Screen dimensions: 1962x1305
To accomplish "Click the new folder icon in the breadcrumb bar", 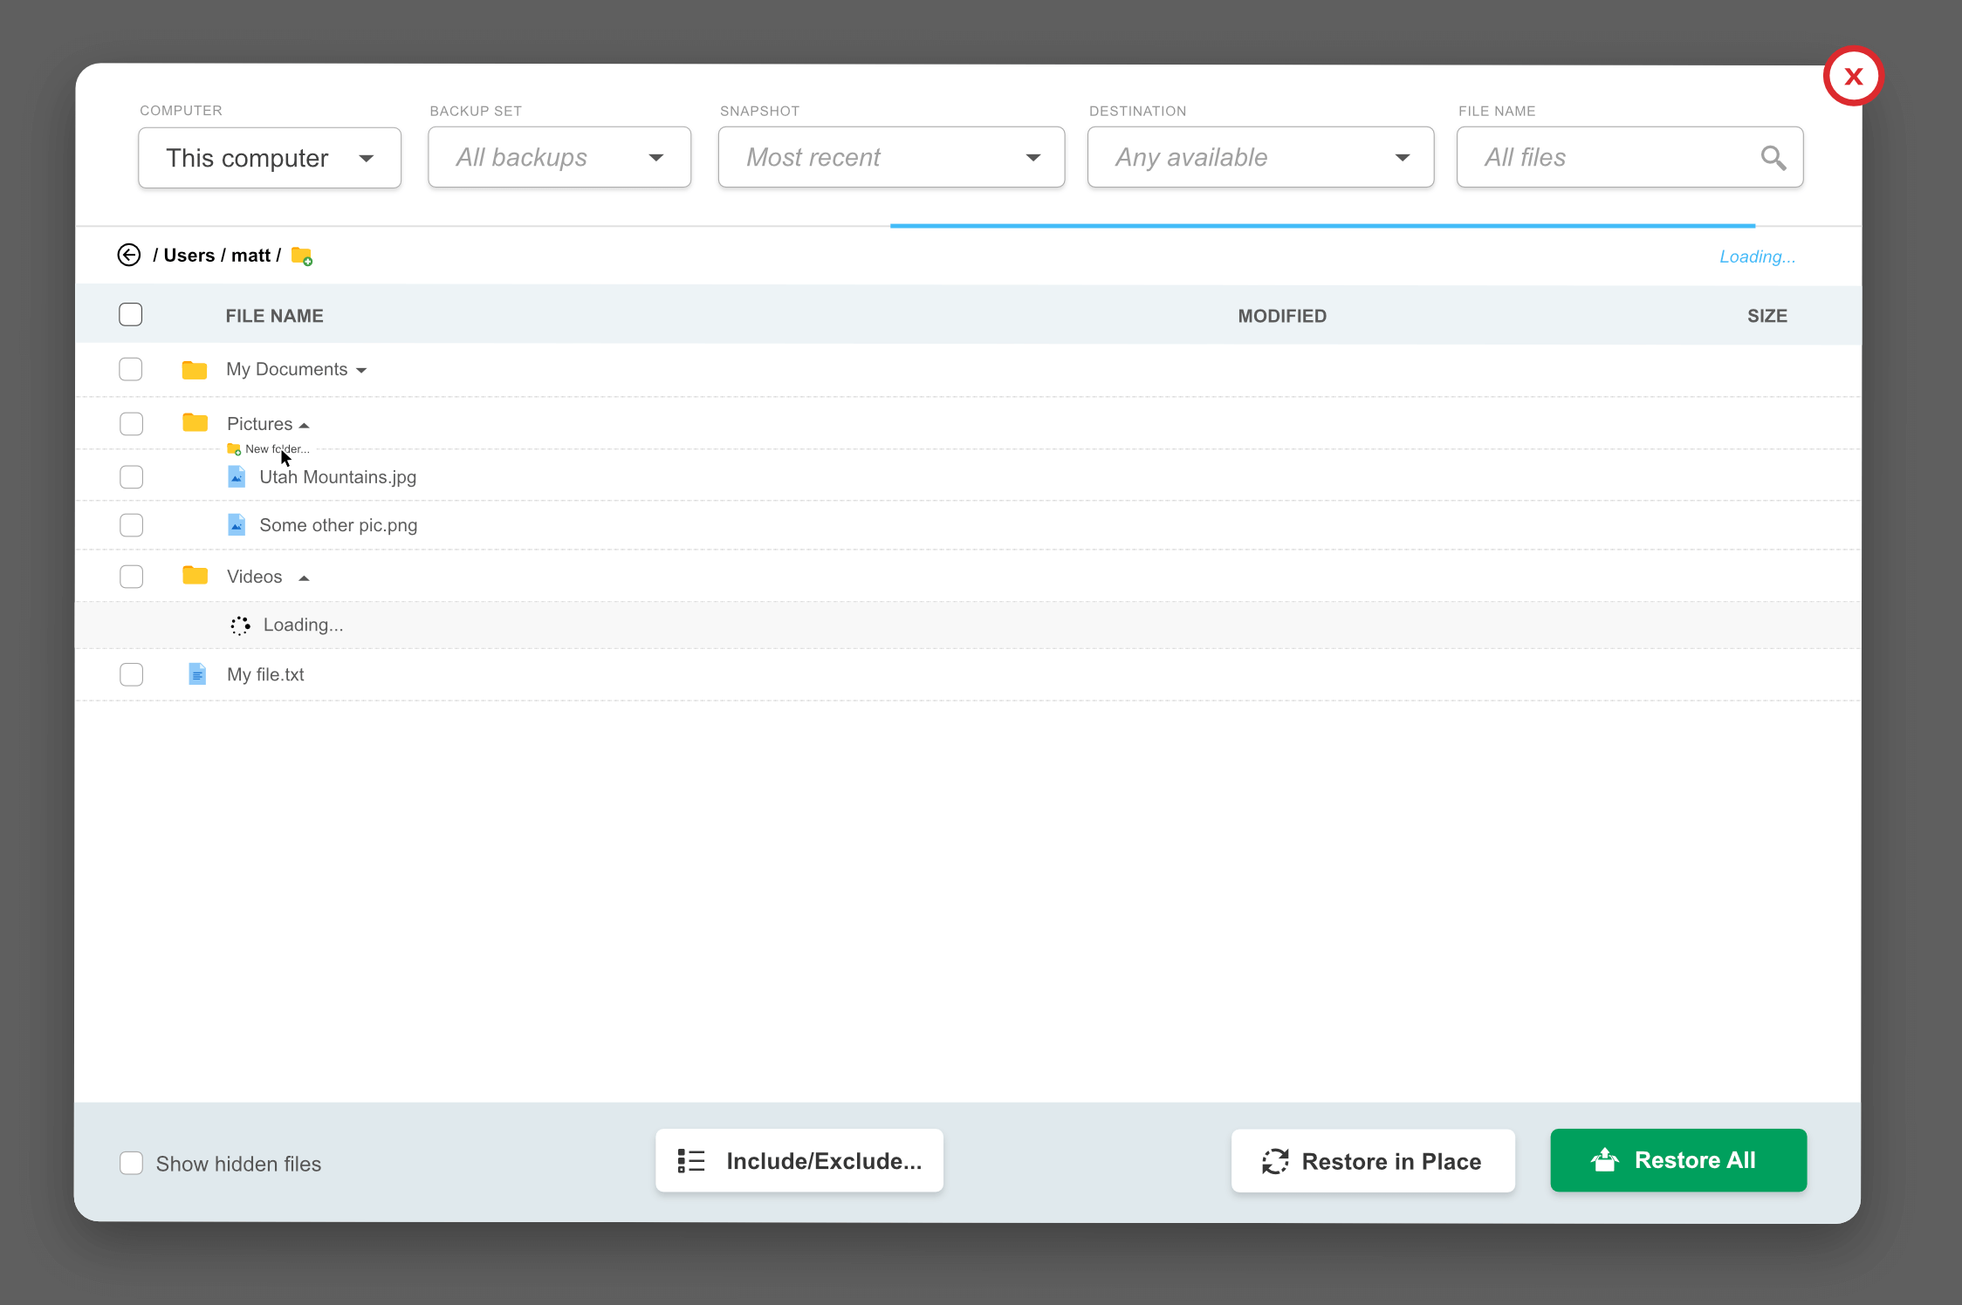I will point(301,255).
